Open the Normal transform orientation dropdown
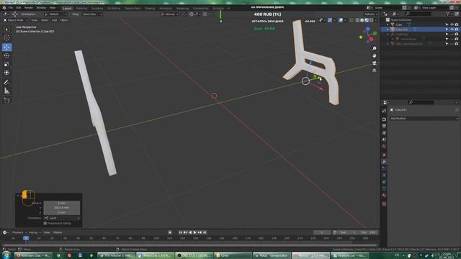The image size is (461, 259). tap(170, 14)
